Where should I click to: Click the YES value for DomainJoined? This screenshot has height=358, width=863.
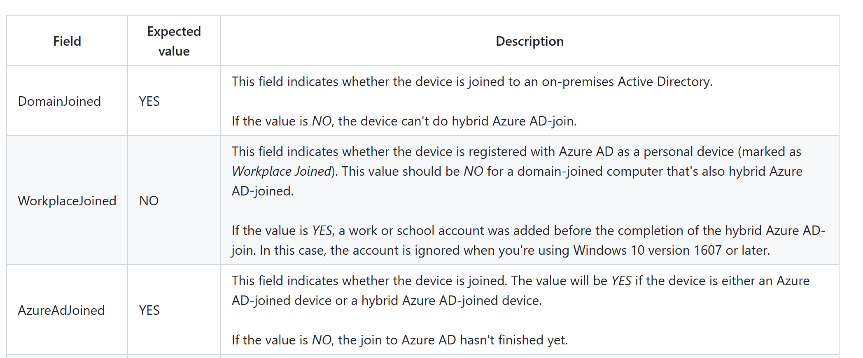point(149,101)
